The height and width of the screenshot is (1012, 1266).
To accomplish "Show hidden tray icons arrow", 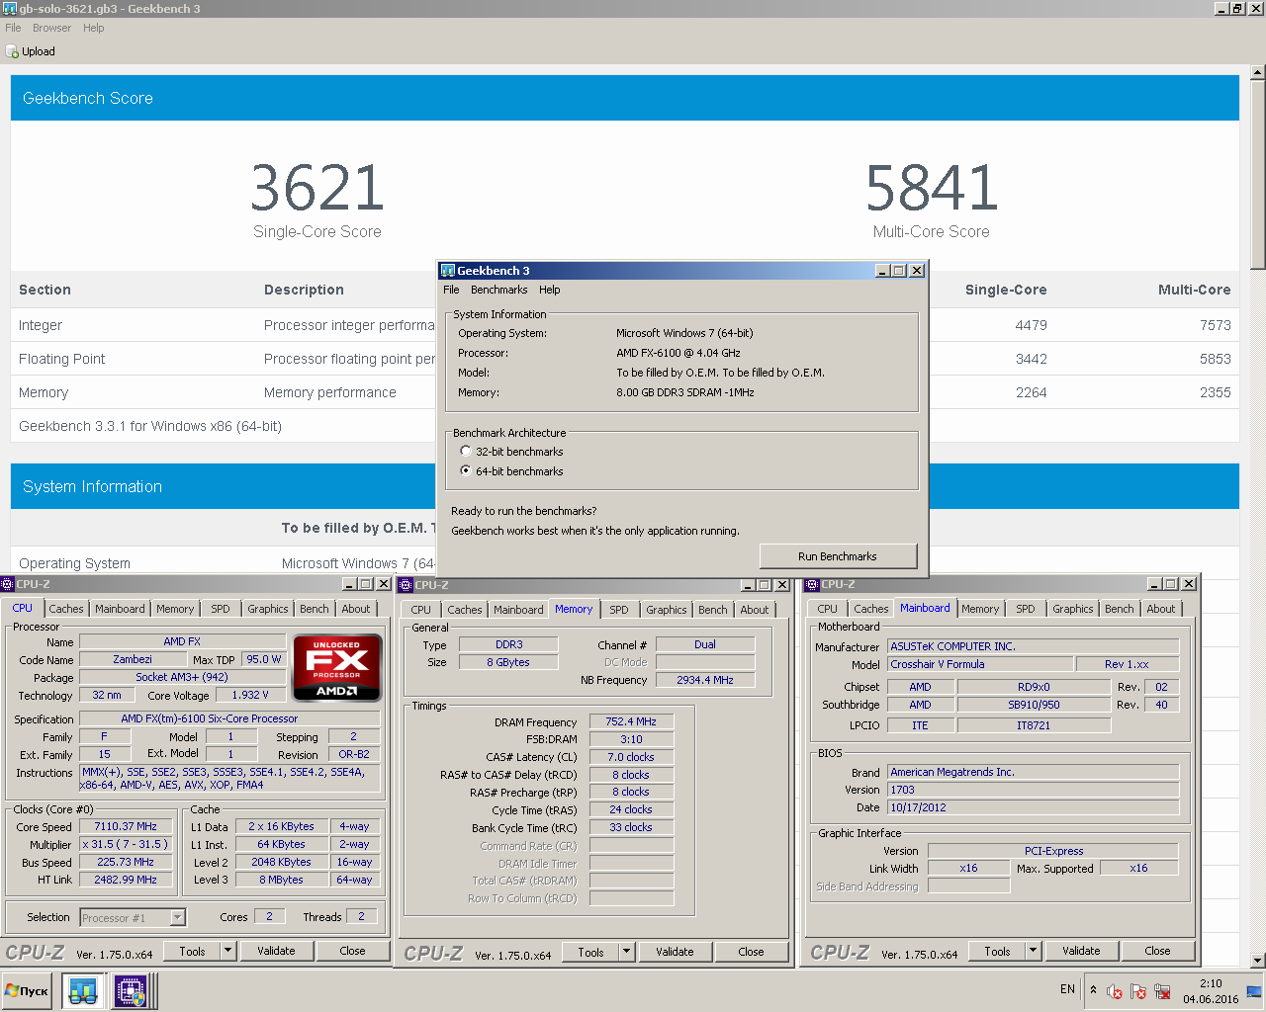I will [1093, 989].
